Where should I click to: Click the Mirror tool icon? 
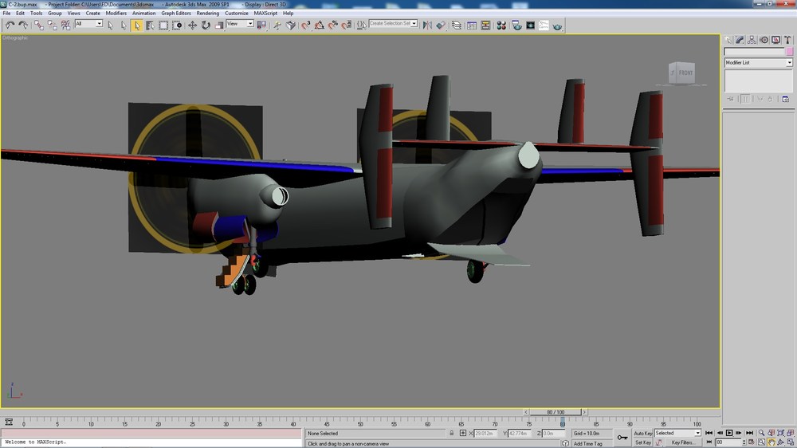point(427,25)
